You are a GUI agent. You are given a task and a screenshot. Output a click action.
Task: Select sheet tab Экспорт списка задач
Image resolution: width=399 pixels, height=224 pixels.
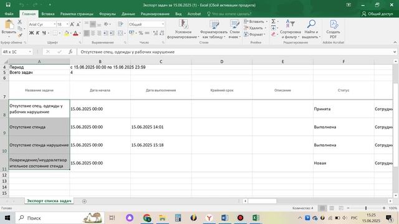pyautogui.click(x=49, y=201)
